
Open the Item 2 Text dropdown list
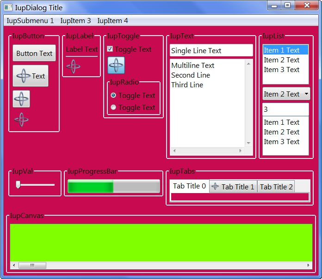coord(286,94)
